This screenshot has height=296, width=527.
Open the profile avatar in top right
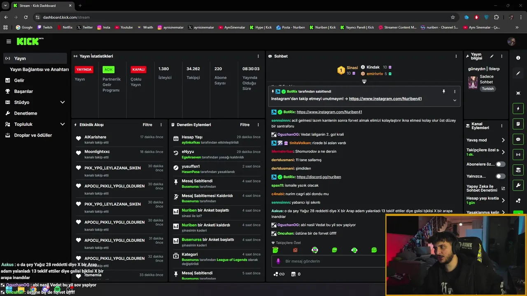(512, 42)
